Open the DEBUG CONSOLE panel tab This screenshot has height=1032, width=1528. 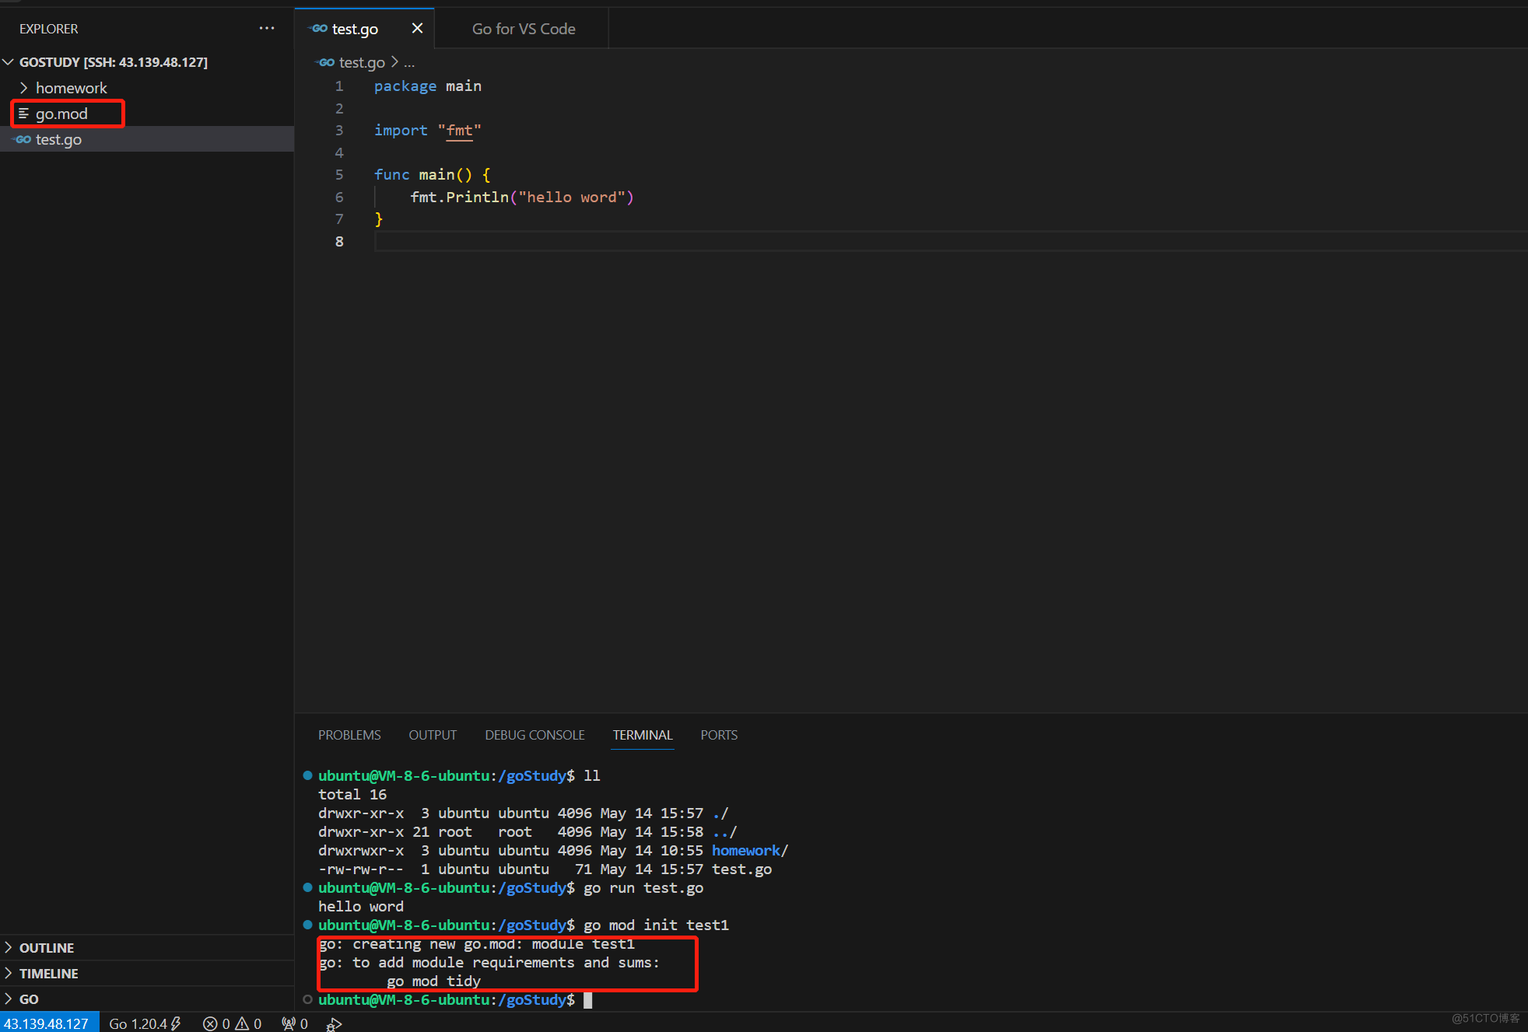click(x=534, y=735)
